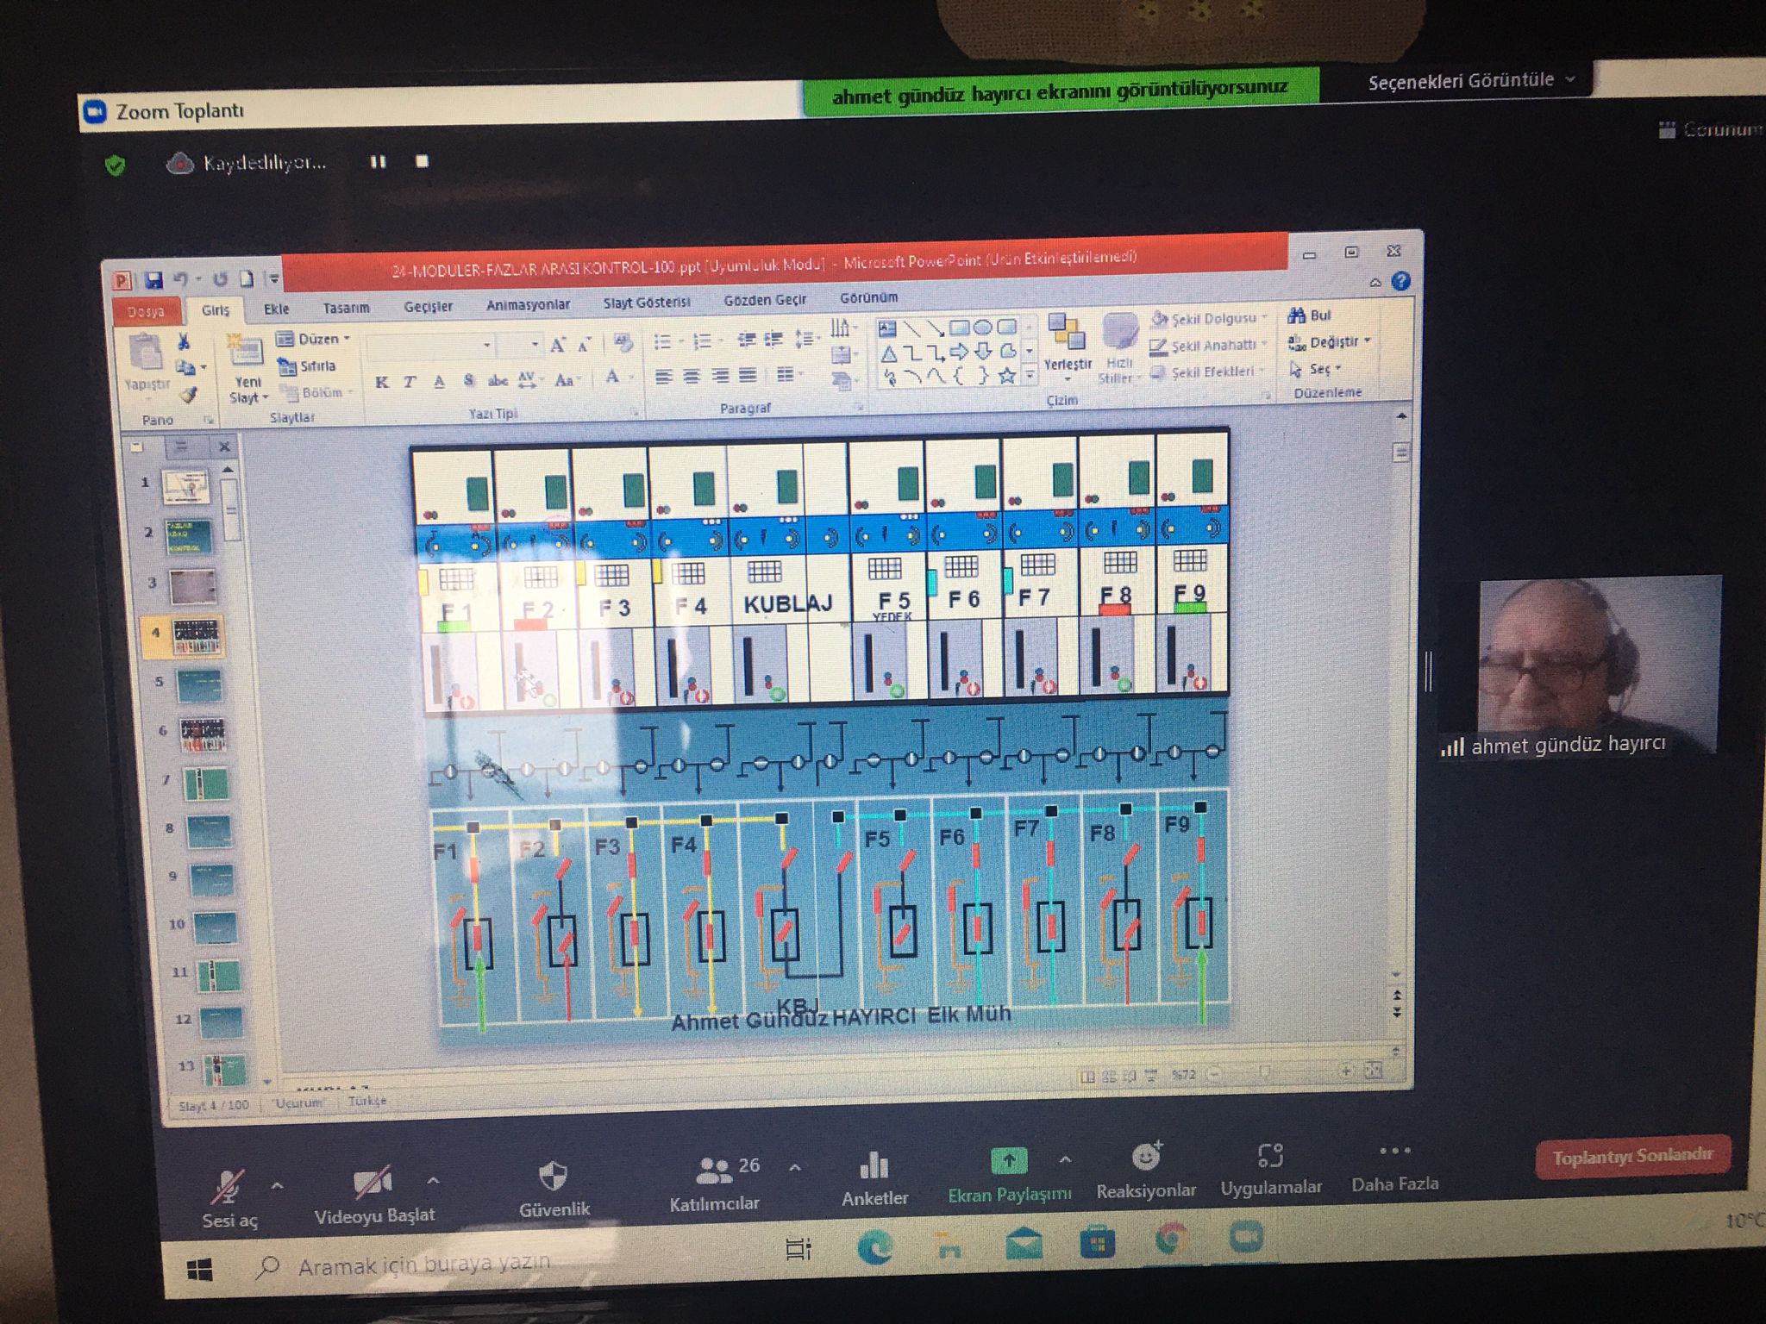Toggle text shadow S button
The image size is (1766, 1324).
pyautogui.click(x=468, y=380)
